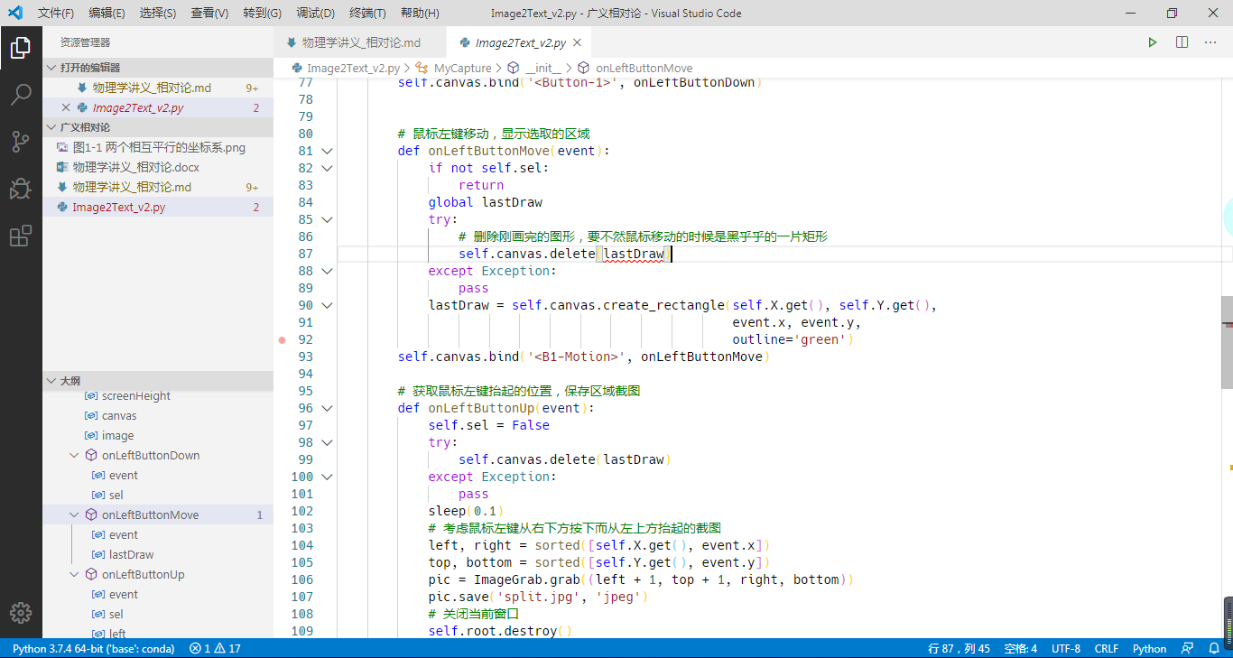Toggle breakpoint on line 92

coord(283,339)
